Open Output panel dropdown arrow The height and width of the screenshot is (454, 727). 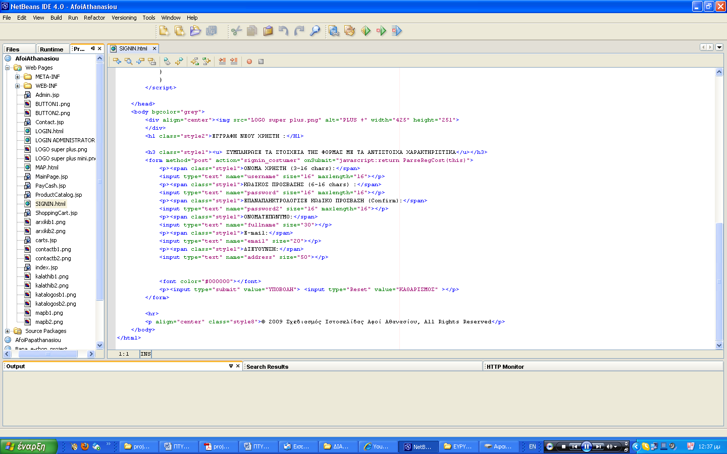pyautogui.click(x=231, y=366)
